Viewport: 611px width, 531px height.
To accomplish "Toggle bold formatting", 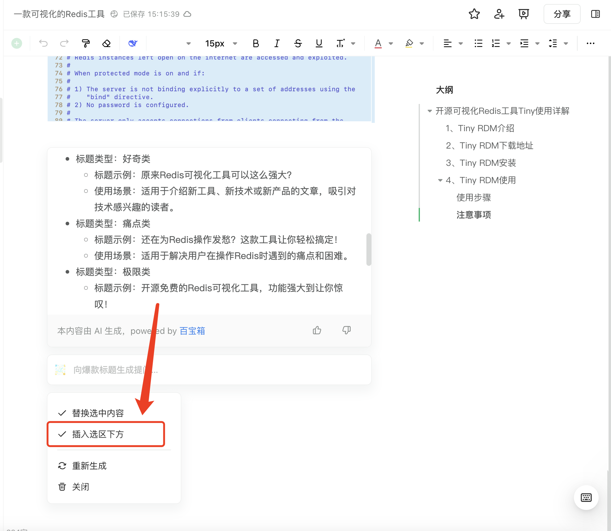I will (x=256, y=43).
